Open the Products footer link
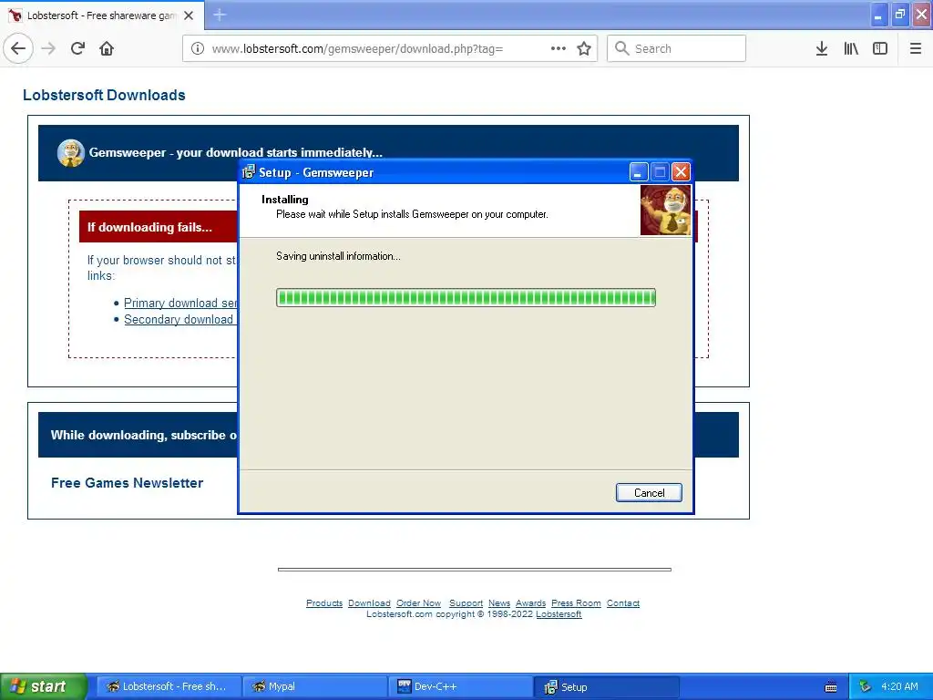Viewport: 933px width, 700px height. 324,603
